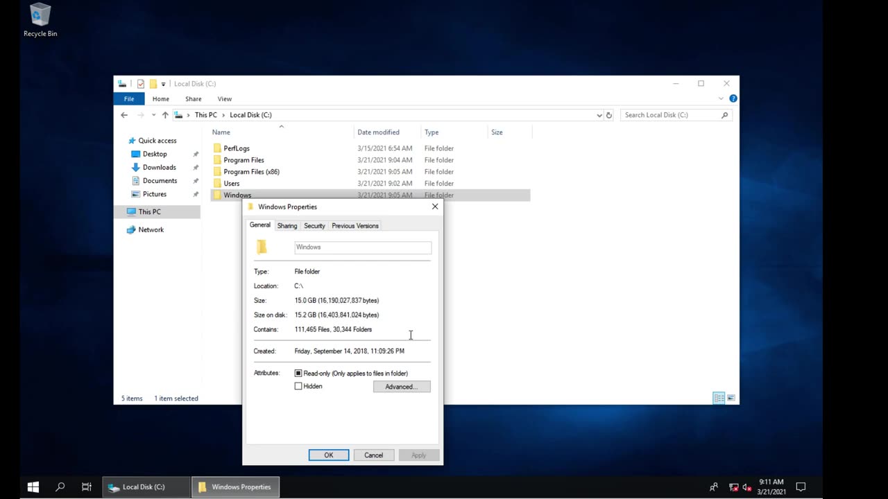The width and height of the screenshot is (888, 499).
Task: Open Explorer Help question mark icon
Action: (733, 99)
